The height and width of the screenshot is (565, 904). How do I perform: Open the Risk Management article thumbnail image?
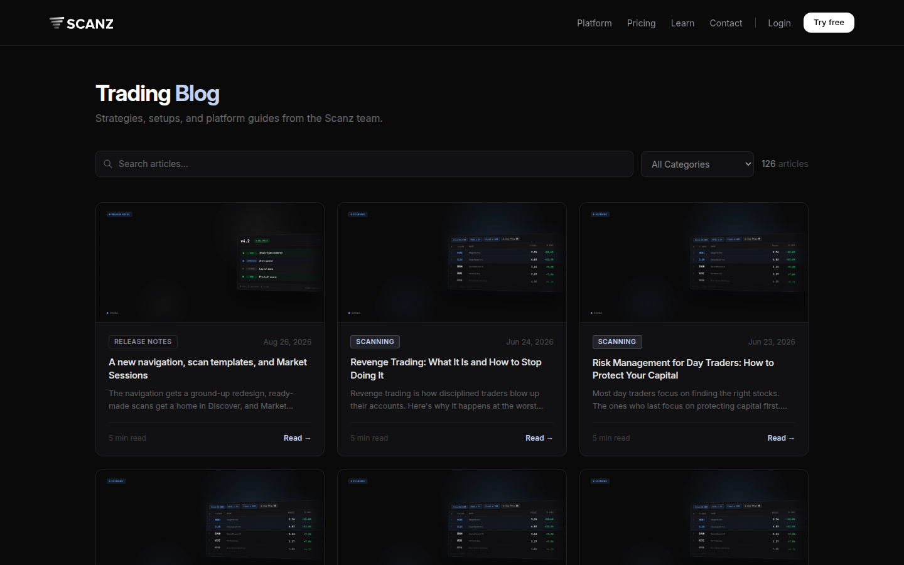(x=694, y=262)
